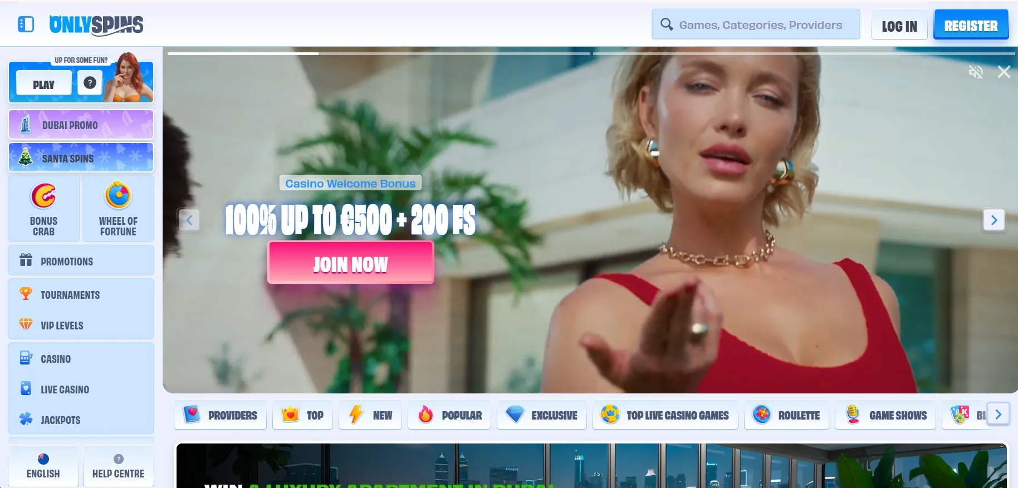Close the promo video banner
The width and height of the screenshot is (1018, 488).
[1004, 72]
